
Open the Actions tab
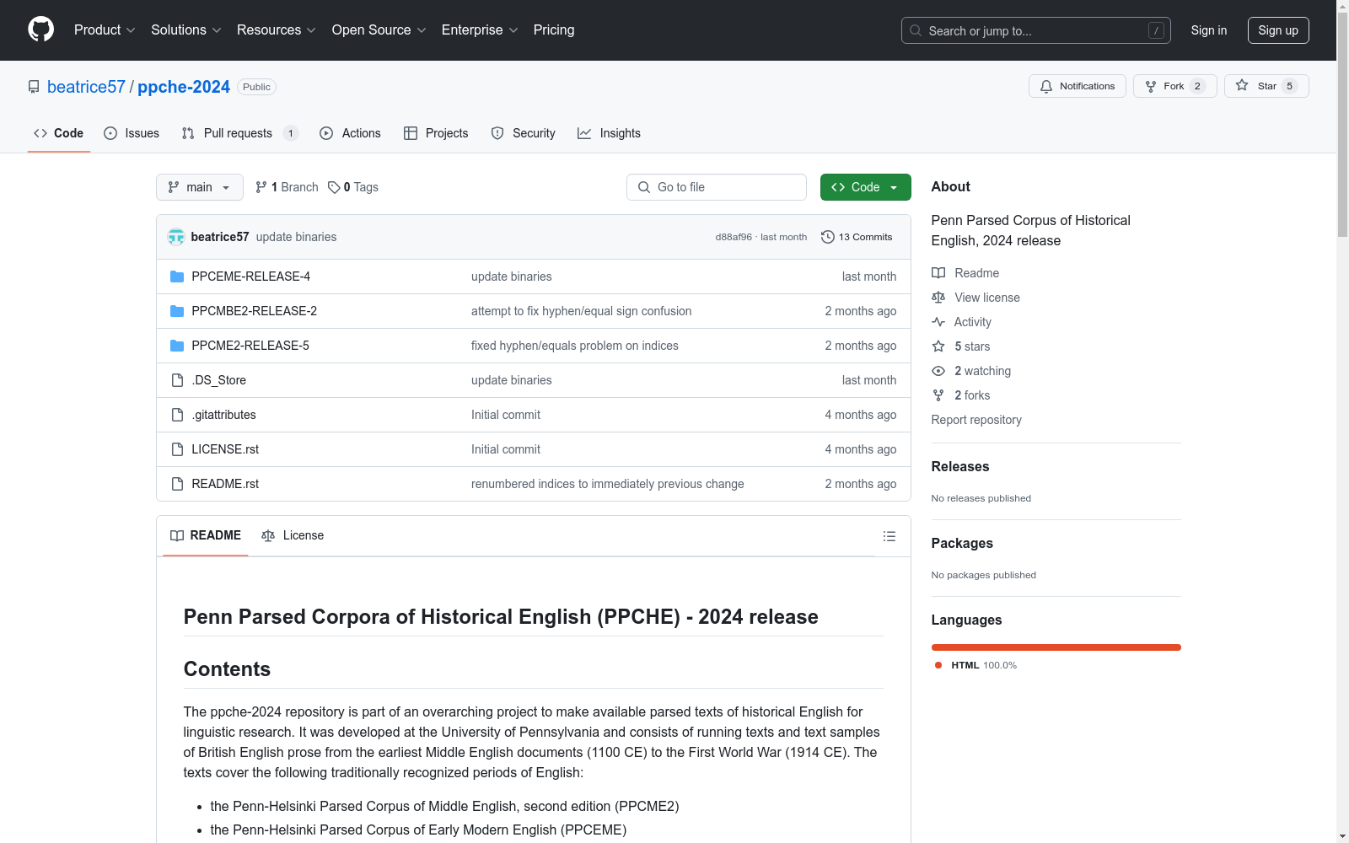[351, 133]
